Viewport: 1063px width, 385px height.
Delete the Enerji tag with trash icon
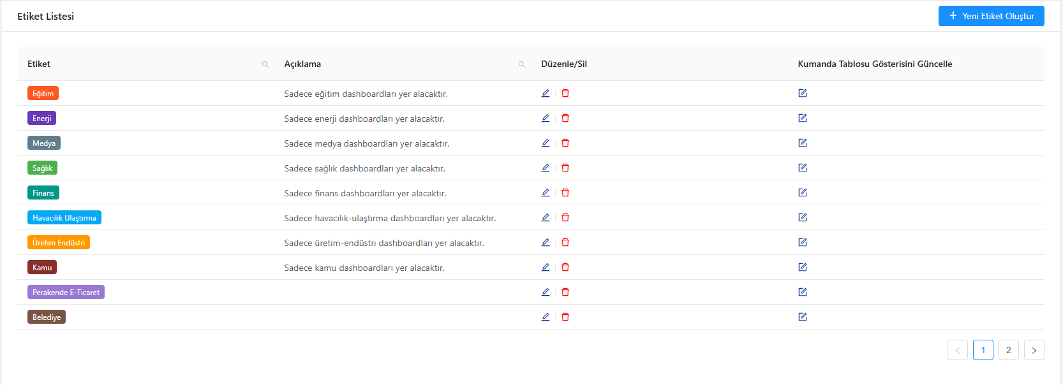565,118
